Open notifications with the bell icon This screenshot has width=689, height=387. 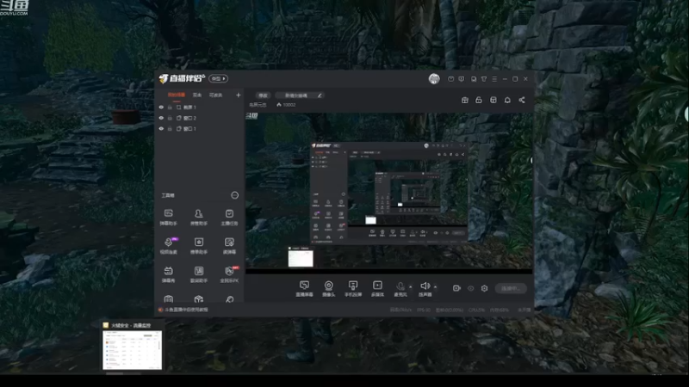tap(507, 100)
